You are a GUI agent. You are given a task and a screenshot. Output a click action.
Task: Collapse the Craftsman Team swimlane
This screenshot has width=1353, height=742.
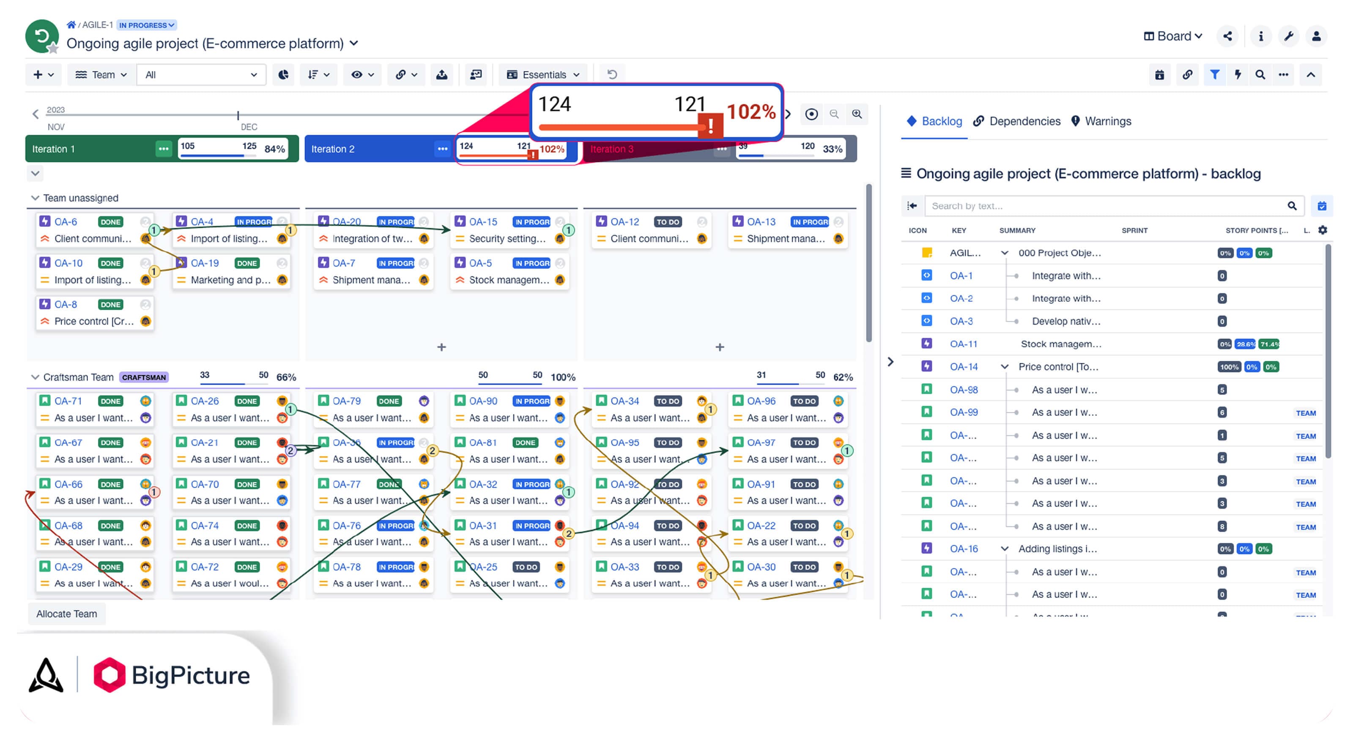coord(35,377)
